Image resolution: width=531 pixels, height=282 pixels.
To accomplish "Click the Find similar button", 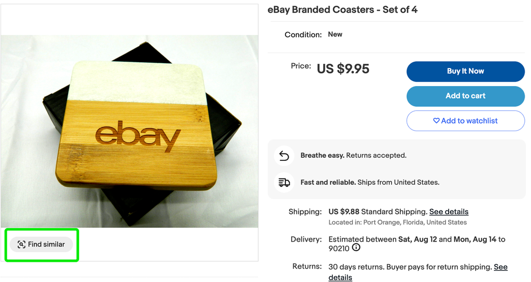I will coord(41,244).
